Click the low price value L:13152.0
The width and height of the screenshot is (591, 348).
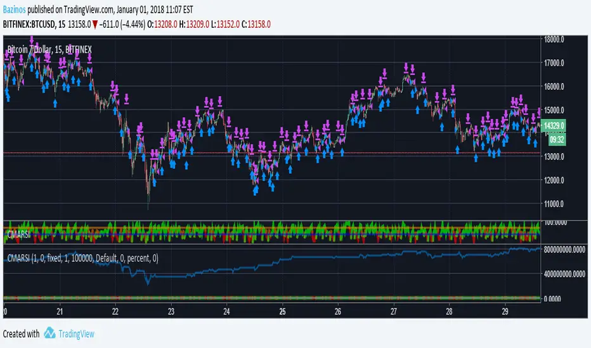coord(225,25)
